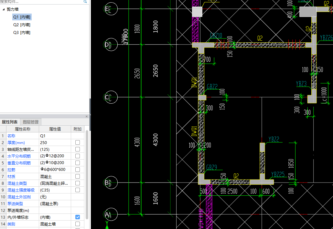Select Q3 [内墙] in component tree
This screenshot has width=333, height=229.
(22, 33)
